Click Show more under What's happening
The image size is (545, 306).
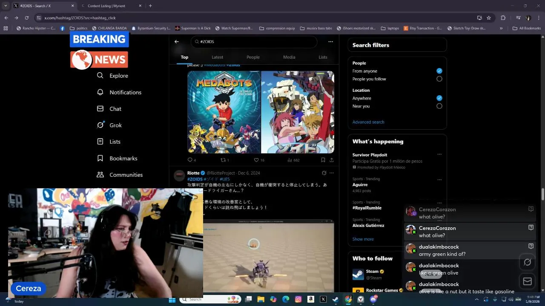[x=363, y=239]
